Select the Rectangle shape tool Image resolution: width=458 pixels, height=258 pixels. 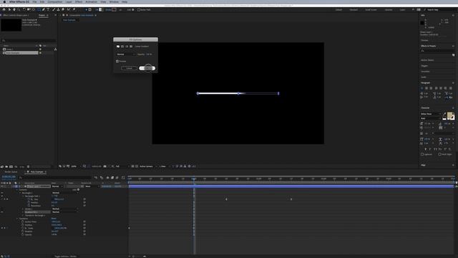(x=39, y=9)
